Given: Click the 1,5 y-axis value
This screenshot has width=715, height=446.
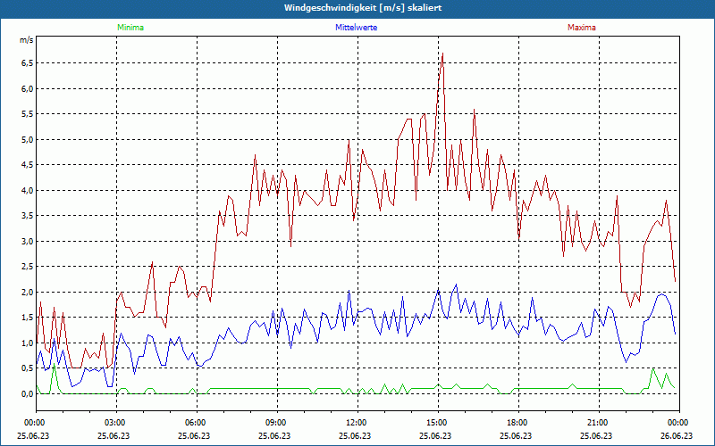Looking at the screenshot, I should (x=27, y=318).
